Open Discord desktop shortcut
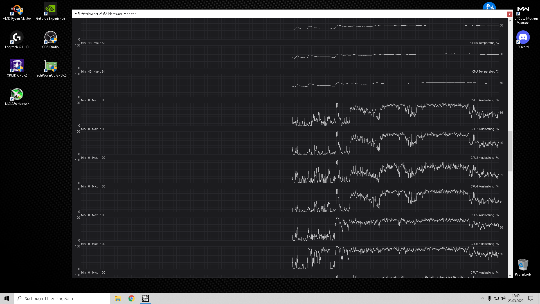Image resolution: width=540 pixels, height=304 pixels. [523, 38]
